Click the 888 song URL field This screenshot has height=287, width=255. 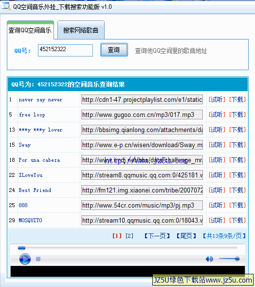click(x=142, y=205)
